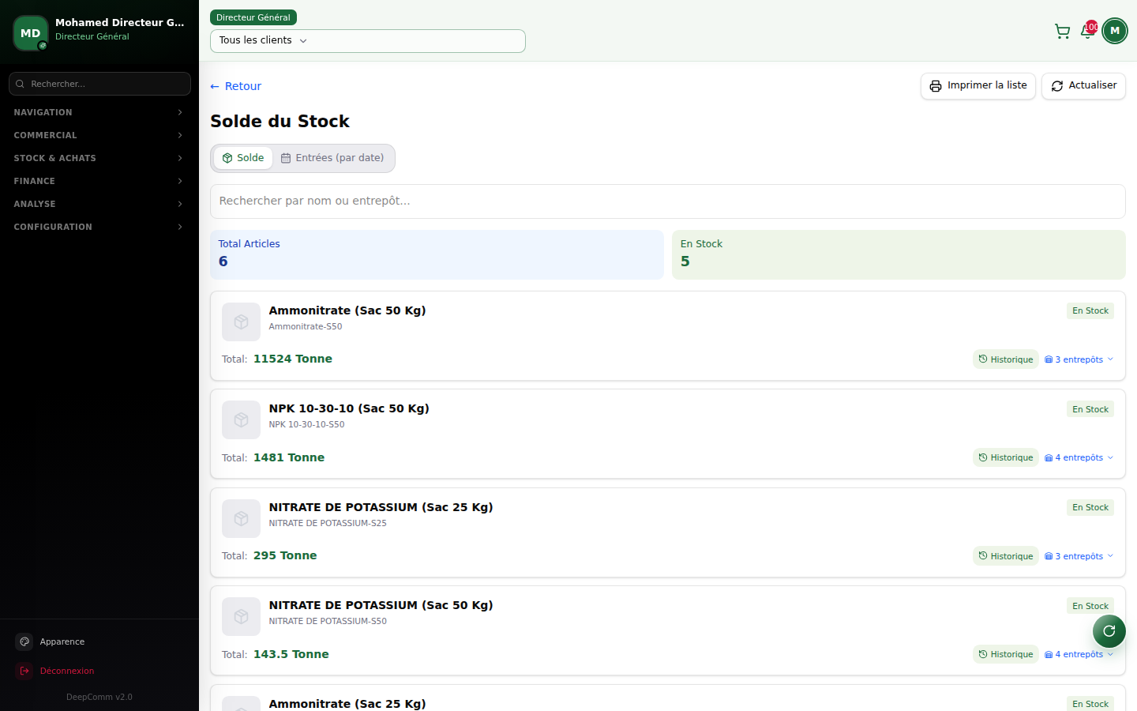1137x711 pixels.
Task: Click the Directeur Général role badge
Action: 253,17
